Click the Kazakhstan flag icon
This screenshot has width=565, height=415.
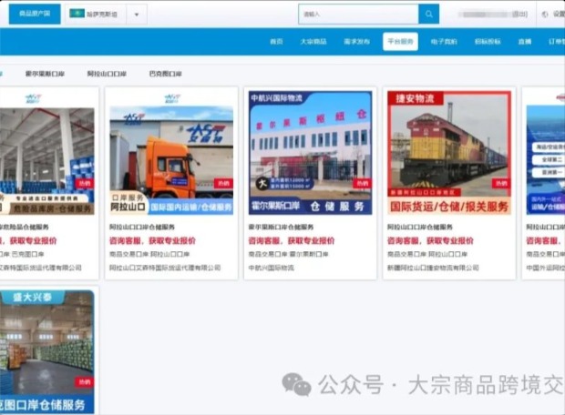pyautogui.click(x=77, y=14)
